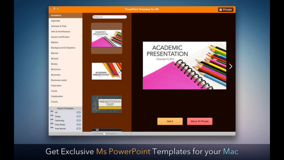The height and width of the screenshot is (160, 284).
Task: Show Today's recent templates
Action: tap(65, 117)
